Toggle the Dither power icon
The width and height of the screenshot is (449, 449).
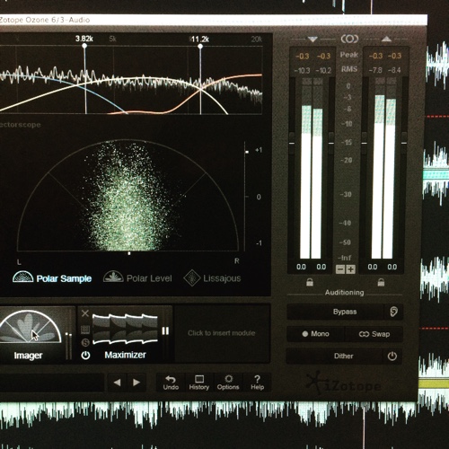[x=392, y=356]
